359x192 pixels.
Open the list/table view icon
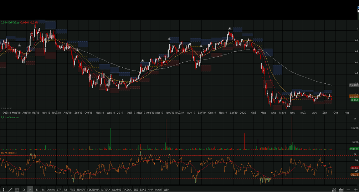tap(17, 190)
